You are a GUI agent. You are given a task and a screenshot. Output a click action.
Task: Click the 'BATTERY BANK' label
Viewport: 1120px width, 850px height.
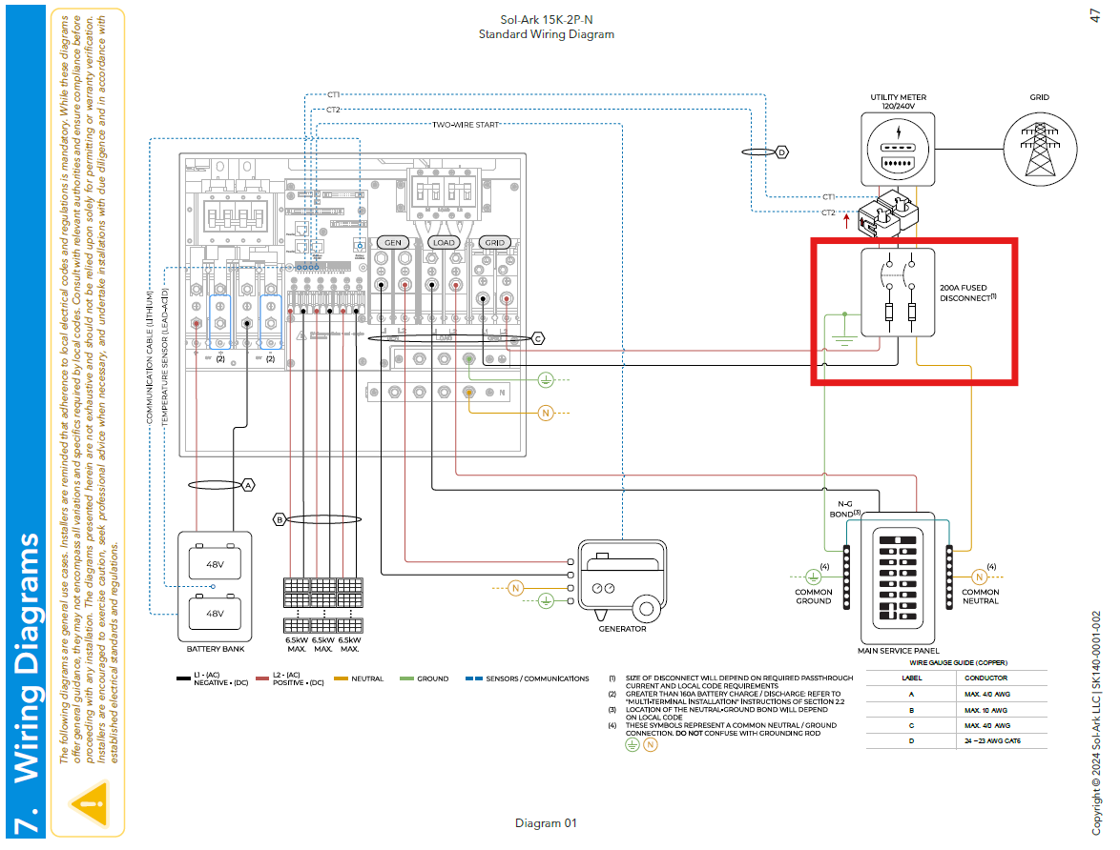(x=215, y=649)
